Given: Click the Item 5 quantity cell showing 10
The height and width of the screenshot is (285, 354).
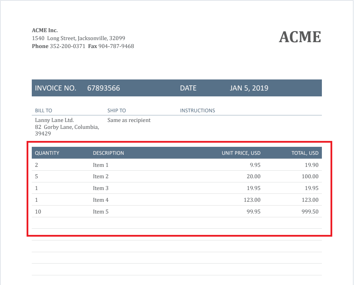Looking at the screenshot, I should coord(38,211).
